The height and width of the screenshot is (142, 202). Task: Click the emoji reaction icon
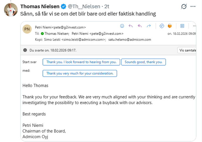pyautogui.click(x=122, y=26)
